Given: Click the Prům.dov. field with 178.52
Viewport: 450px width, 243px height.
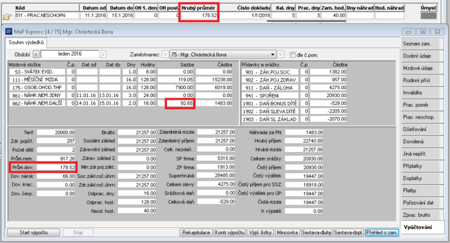Looking at the screenshot, I should [x=56, y=167].
